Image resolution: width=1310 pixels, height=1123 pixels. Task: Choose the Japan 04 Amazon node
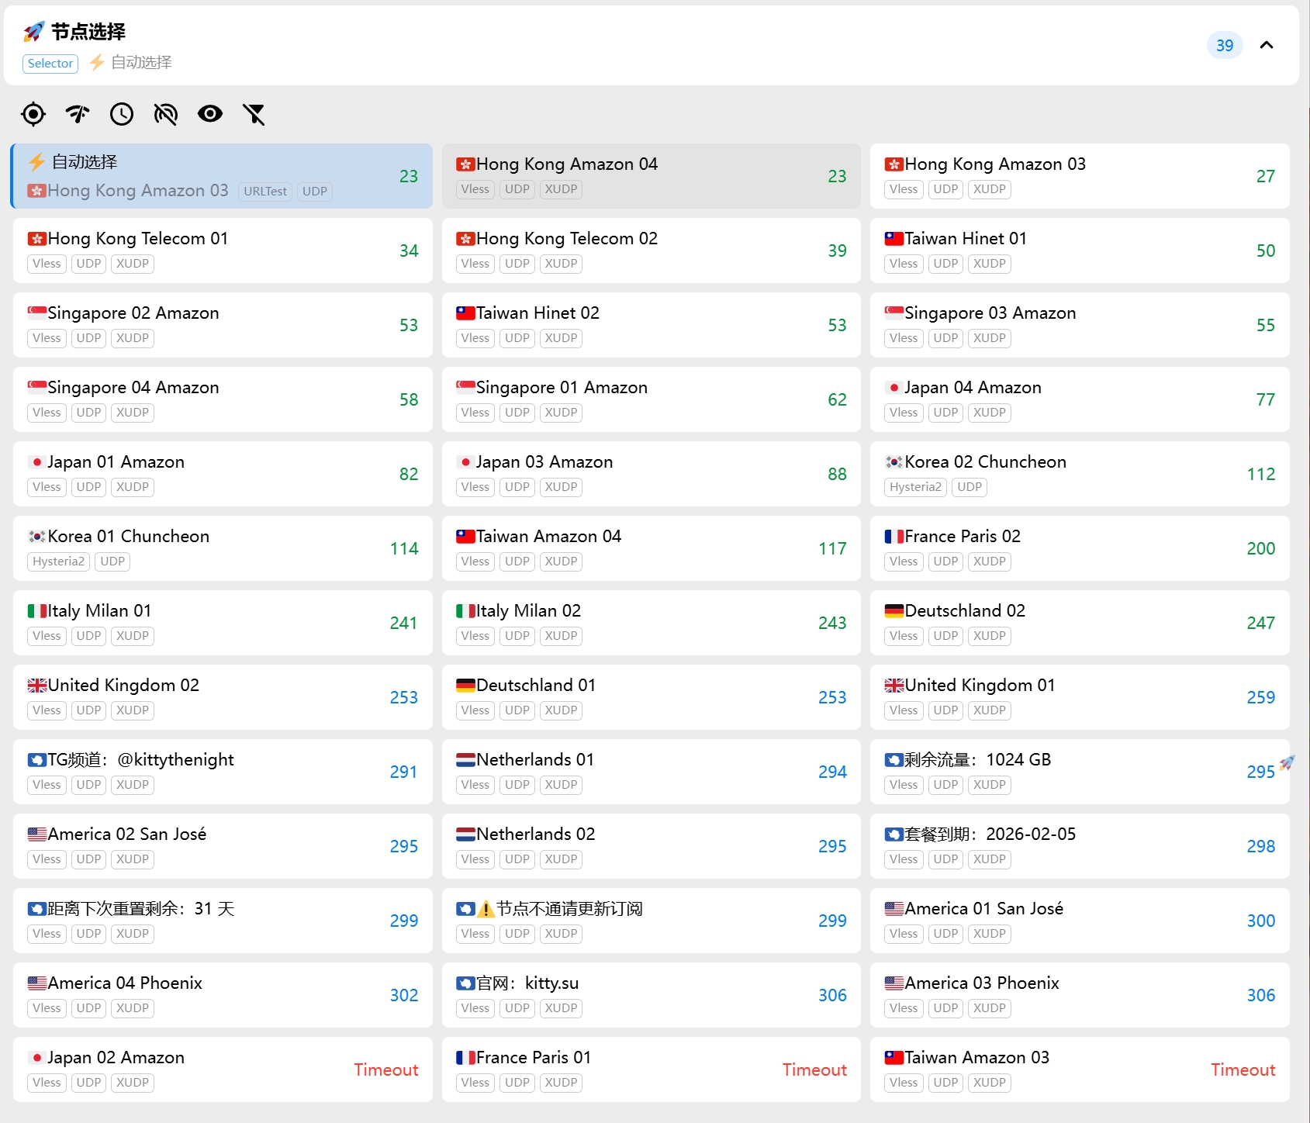[x=1079, y=399]
